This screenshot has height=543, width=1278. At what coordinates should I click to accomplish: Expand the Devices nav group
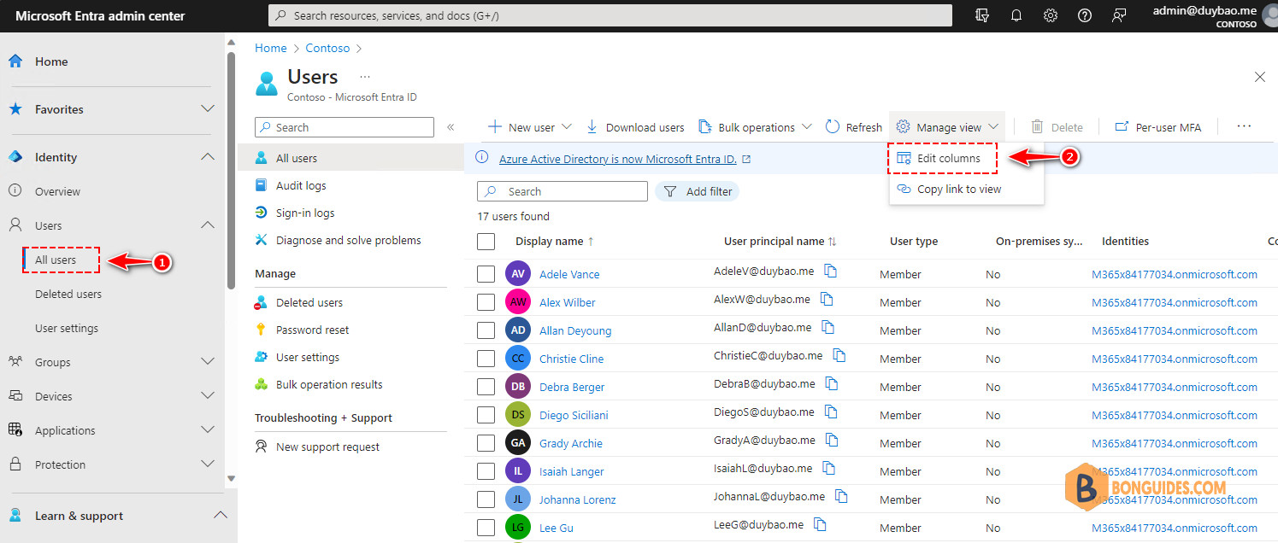(207, 396)
